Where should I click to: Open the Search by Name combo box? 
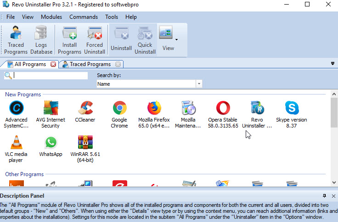click(149, 84)
